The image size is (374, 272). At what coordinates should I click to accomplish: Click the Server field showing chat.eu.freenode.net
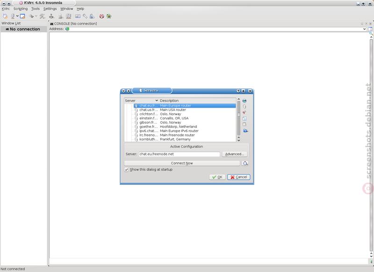(180, 154)
